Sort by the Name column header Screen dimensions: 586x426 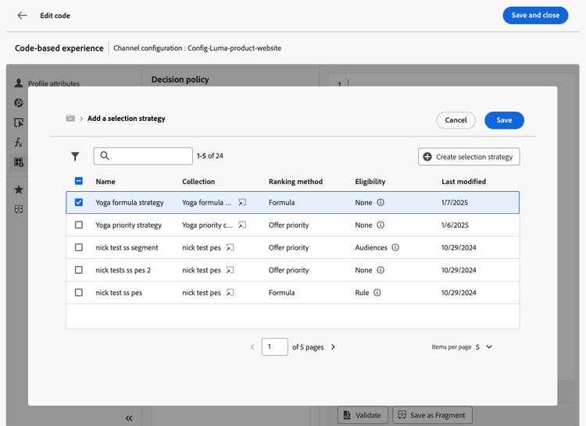coord(105,182)
